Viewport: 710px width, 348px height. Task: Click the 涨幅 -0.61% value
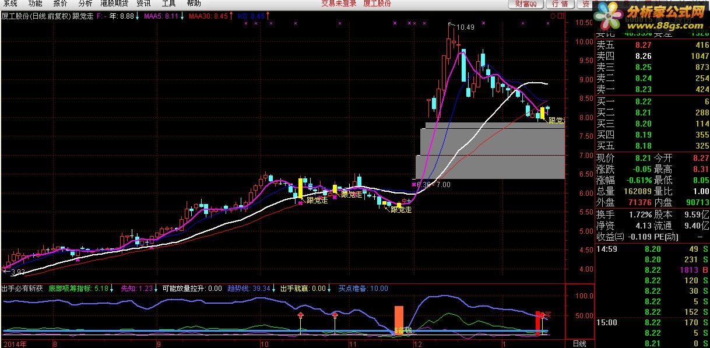638,180
